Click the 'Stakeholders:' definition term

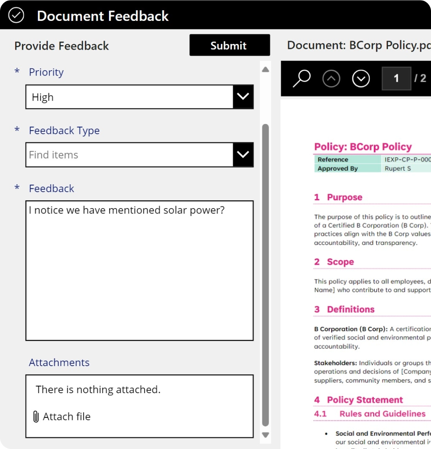(336, 363)
